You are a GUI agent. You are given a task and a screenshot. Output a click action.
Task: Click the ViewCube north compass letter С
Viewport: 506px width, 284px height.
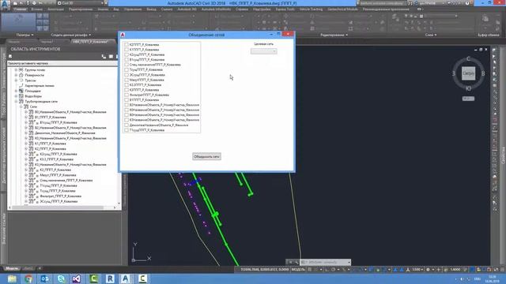click(468, 59)
